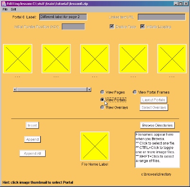Select the View Portals radio button
The width and height of the screenshot is (190, 187).
[x=102, y=100]
